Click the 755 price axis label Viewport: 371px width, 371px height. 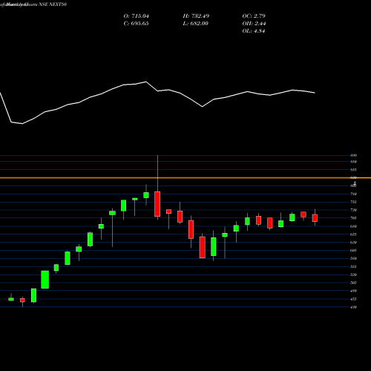pyautogui.click(x=353, y=202)
